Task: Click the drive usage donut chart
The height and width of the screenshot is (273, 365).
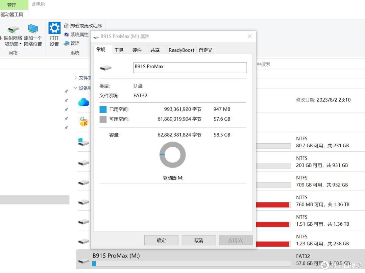Action: point(172,155)
